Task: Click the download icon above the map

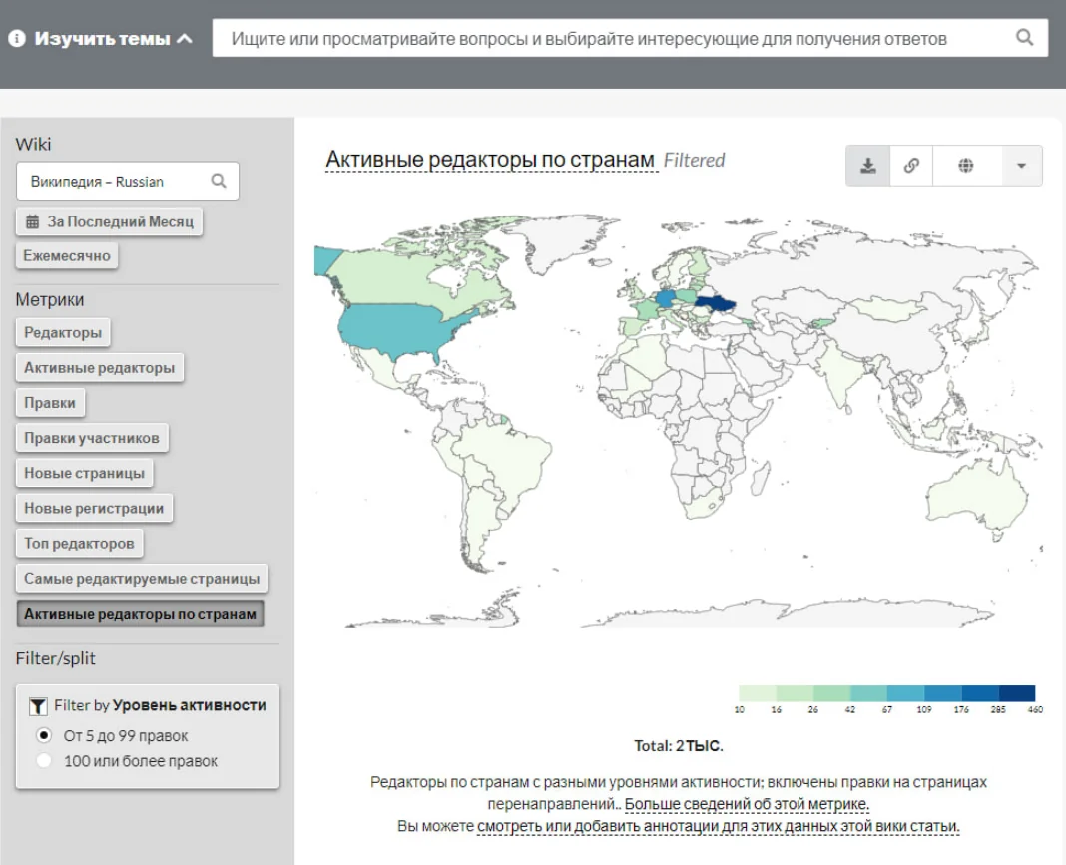Action: coord(868,166)
